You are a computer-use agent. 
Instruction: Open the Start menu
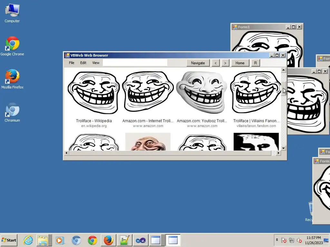coord(9,240)
